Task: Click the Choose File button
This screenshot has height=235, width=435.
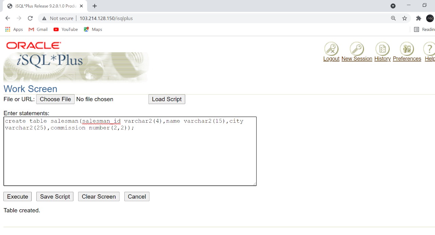Action: tap(55, 99)
